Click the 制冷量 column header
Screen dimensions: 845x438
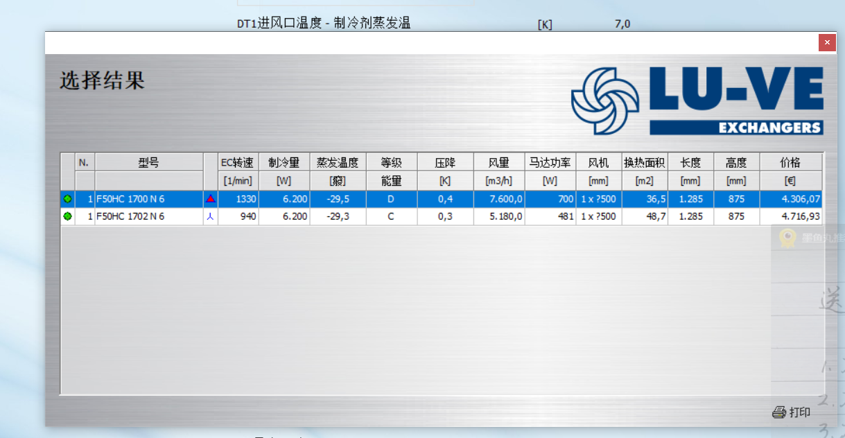[x=284, y=163]
